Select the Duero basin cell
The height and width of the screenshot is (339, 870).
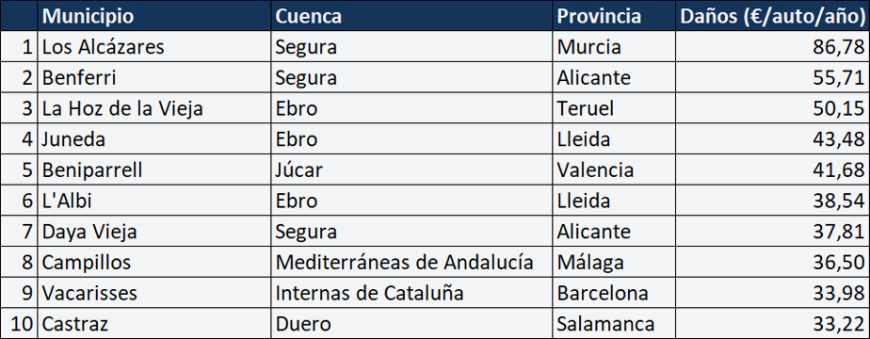tap(411, 324)
